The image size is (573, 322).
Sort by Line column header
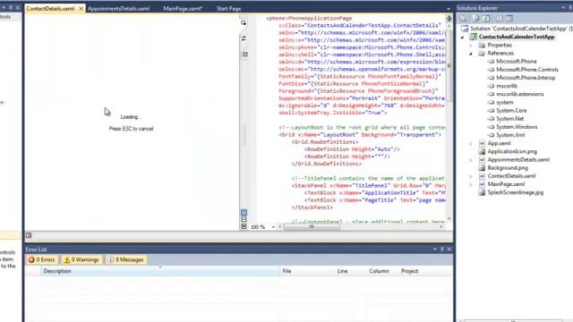click(350, 271)
